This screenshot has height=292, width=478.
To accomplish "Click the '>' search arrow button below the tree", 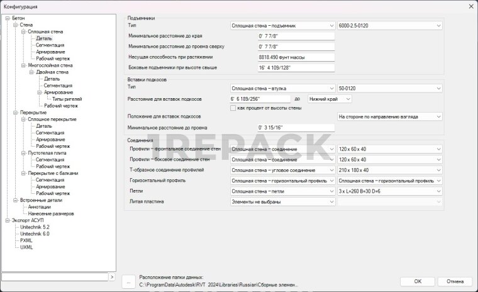I will pos(112,276).
